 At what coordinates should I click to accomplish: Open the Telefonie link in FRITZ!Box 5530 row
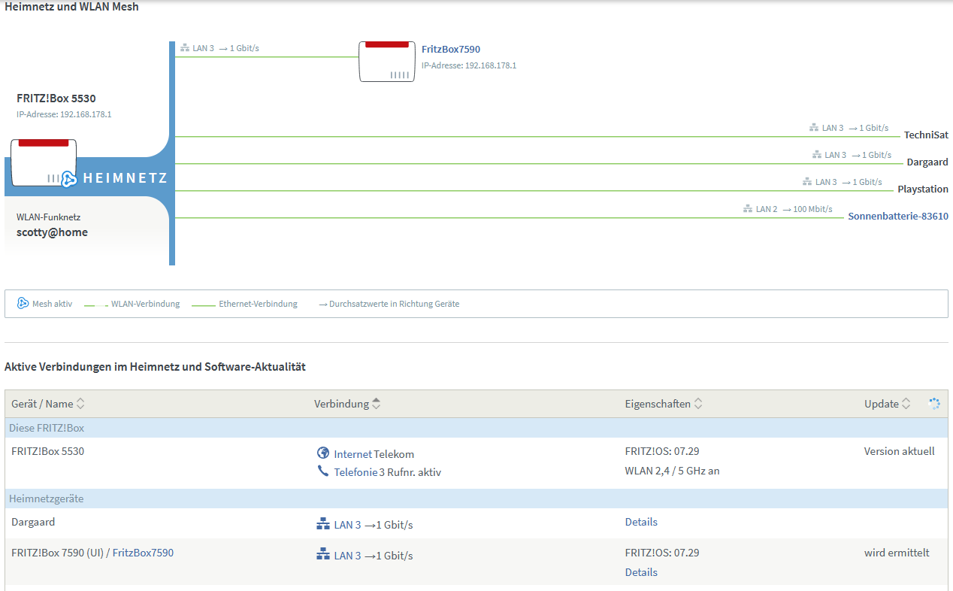pyautogui.click(x=355, y=472)
